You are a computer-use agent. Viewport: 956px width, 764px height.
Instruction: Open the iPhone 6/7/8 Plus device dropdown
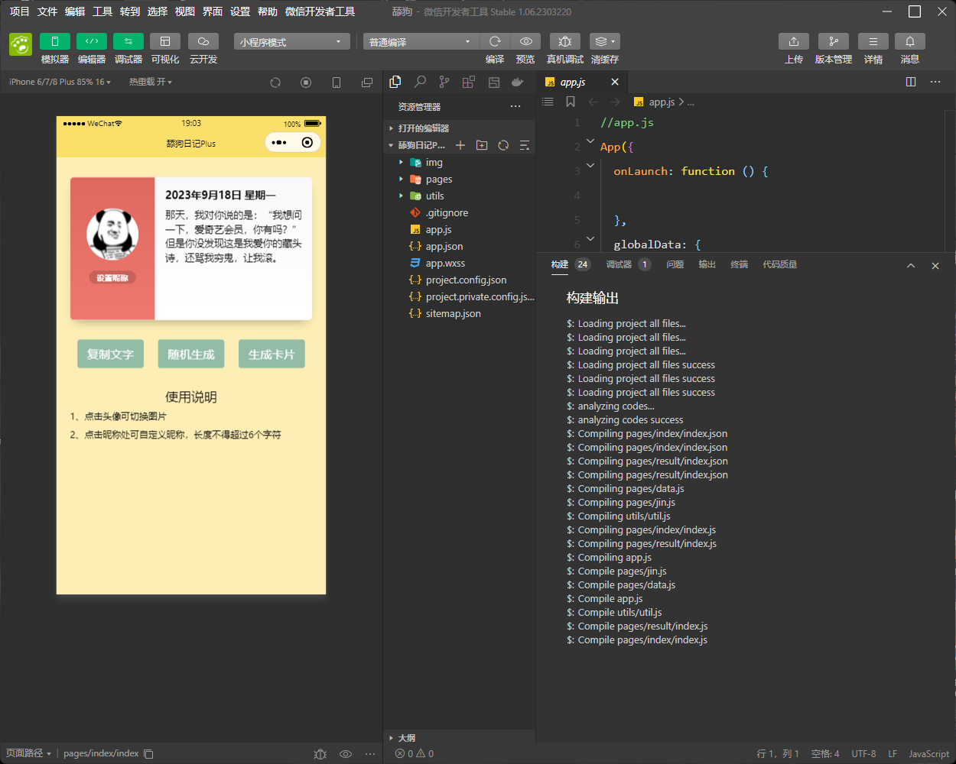point(60,82)
